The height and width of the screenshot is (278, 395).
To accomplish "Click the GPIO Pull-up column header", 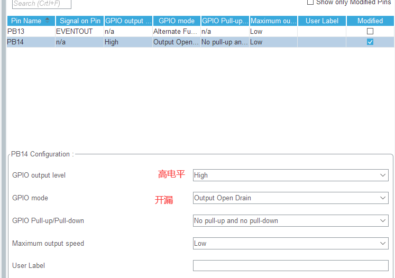I will click(225, 21).
